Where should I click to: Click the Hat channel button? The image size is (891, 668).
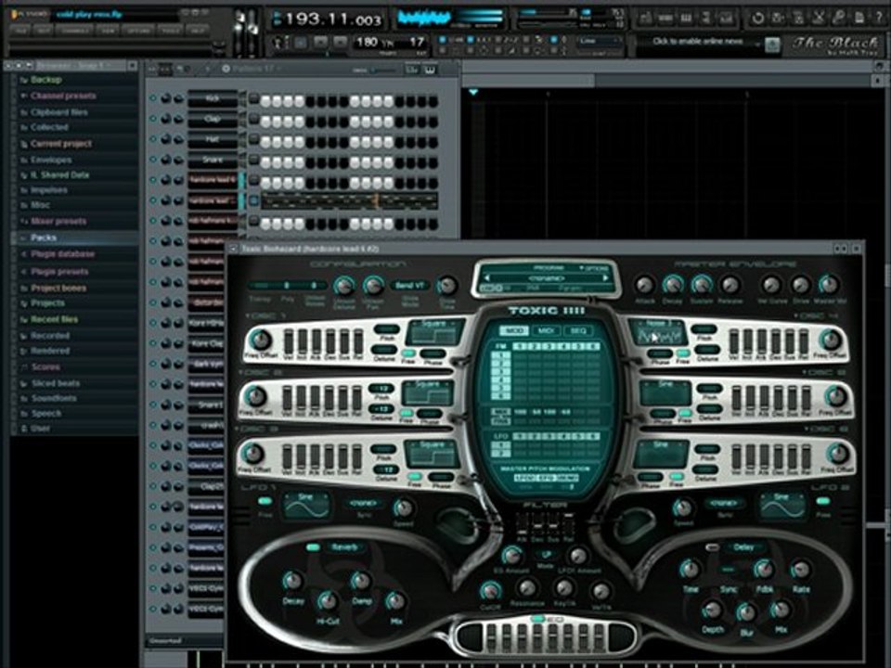213,140
